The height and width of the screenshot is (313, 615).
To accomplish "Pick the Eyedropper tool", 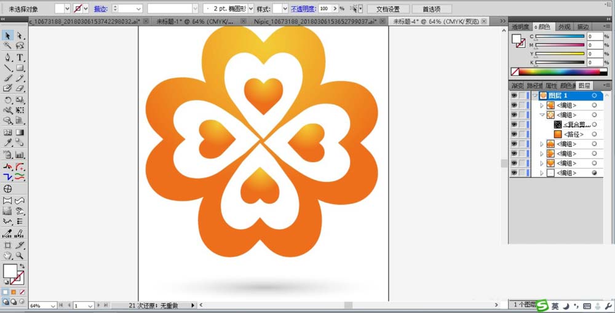I will coord(7,143).
